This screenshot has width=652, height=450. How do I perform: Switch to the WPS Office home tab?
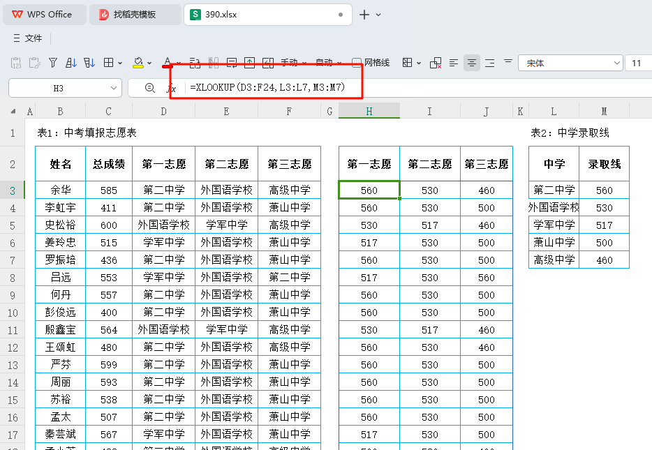pyautogui.click(x=45, y=14)
